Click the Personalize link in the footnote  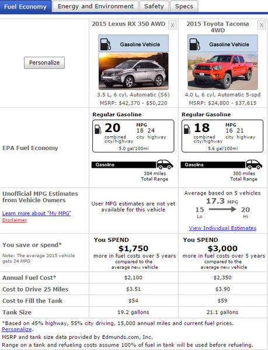click(x=17, y=329)
